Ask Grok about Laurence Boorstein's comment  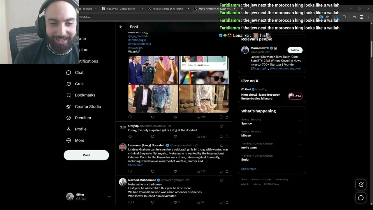coord(222,145)
